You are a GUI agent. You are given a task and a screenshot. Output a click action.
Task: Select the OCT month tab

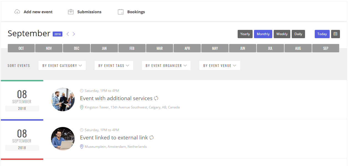tap(21, 48)
